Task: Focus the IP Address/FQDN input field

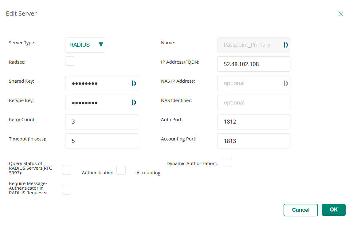Action: (253, 64)
